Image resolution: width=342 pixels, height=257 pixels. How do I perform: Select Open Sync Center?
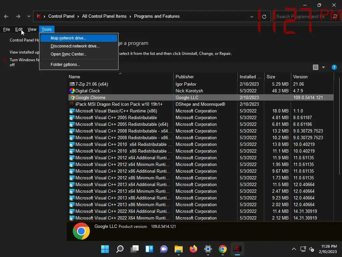[79, 54]
